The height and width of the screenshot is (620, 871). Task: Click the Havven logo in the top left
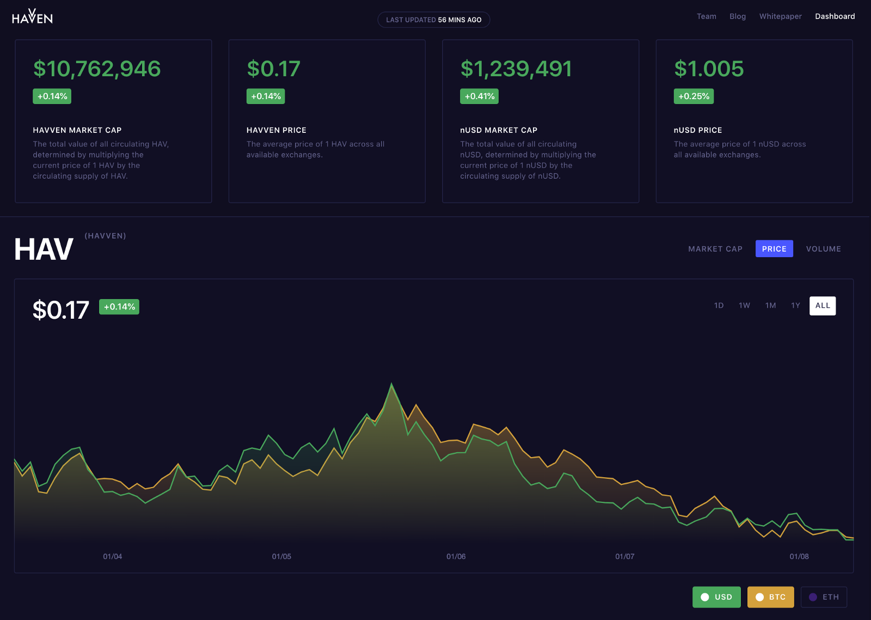coord(32,16)
